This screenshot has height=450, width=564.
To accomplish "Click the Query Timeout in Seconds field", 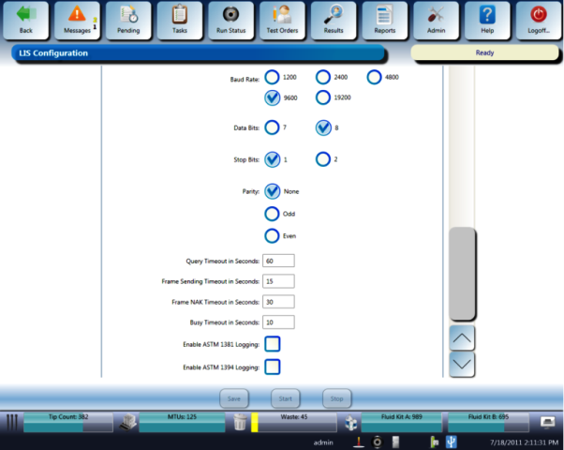I will (279, 261).
